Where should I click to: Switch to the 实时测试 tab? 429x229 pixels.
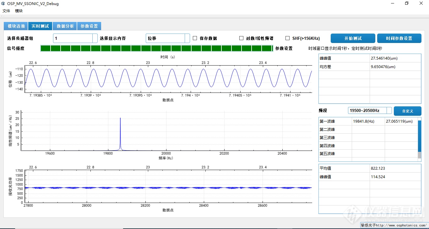[40, 26]
